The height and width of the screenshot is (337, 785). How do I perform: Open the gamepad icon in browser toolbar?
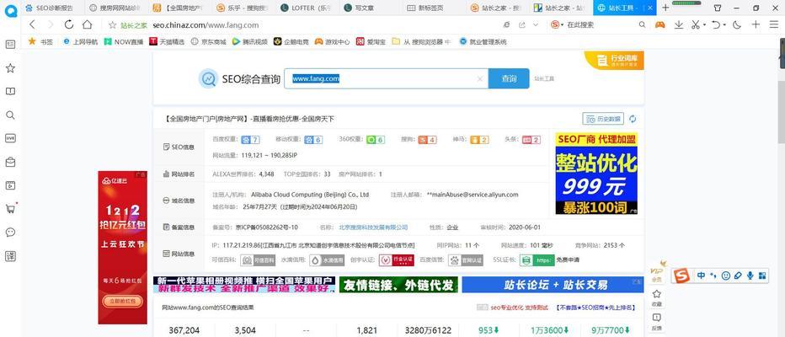[660, 24]
